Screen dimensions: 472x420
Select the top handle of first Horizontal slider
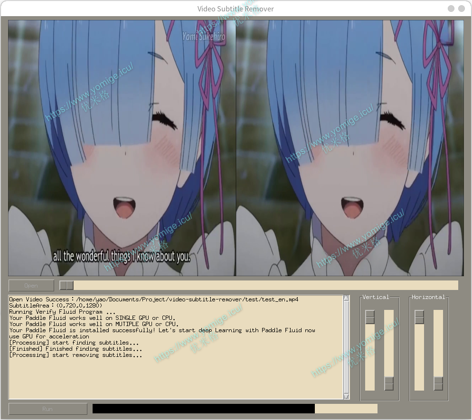(420, 316)
